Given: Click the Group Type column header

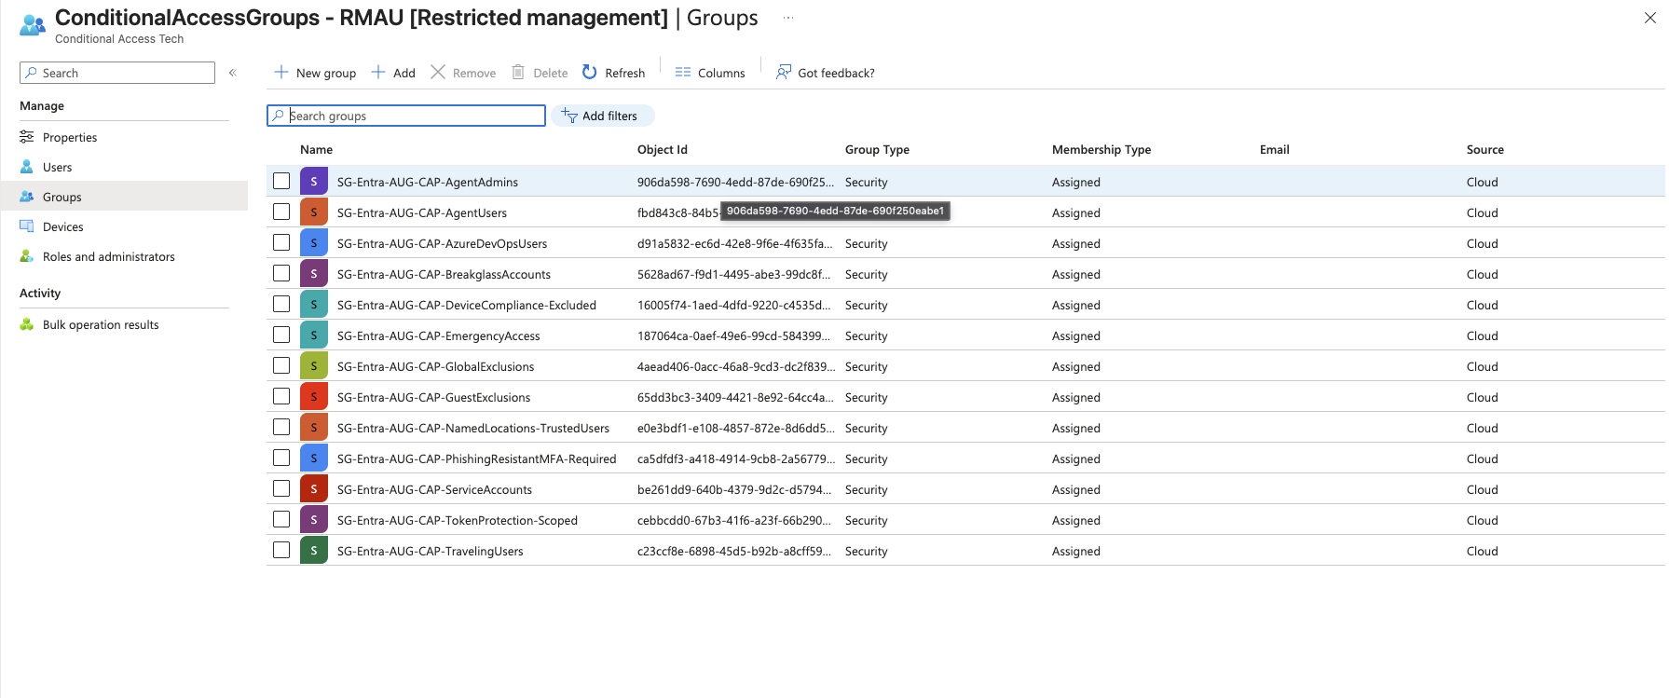Looking at the screenshot, I should pyautogui.click(x=878, y=149).
